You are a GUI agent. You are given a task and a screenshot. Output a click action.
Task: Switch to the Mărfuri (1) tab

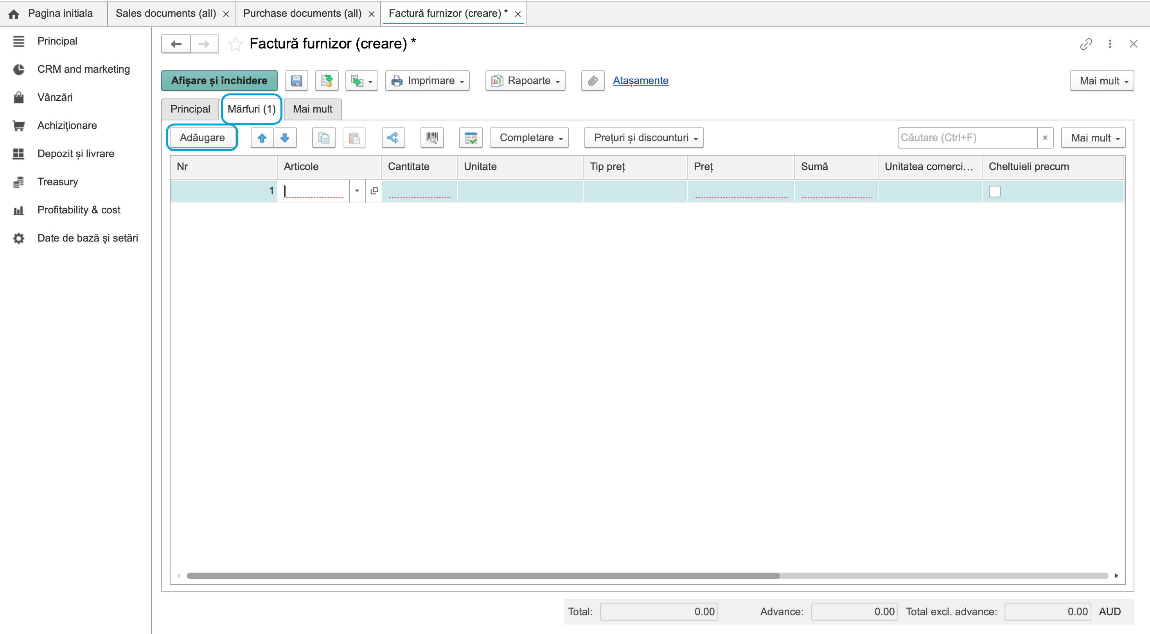(252, 109)
